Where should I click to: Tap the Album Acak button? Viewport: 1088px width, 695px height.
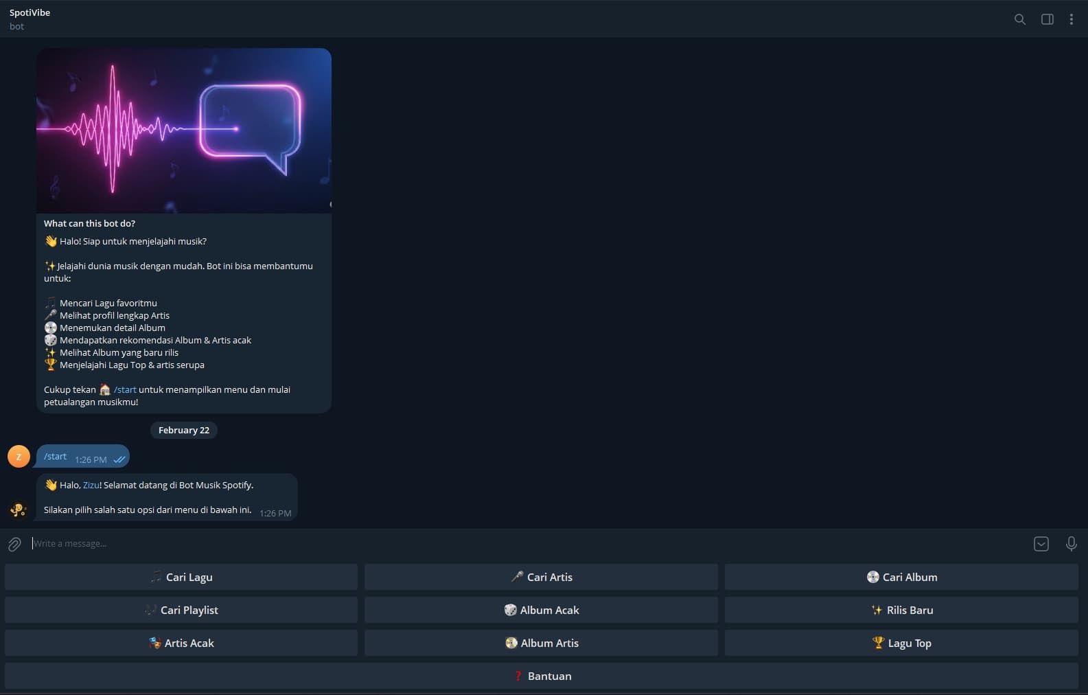(541, 610)
